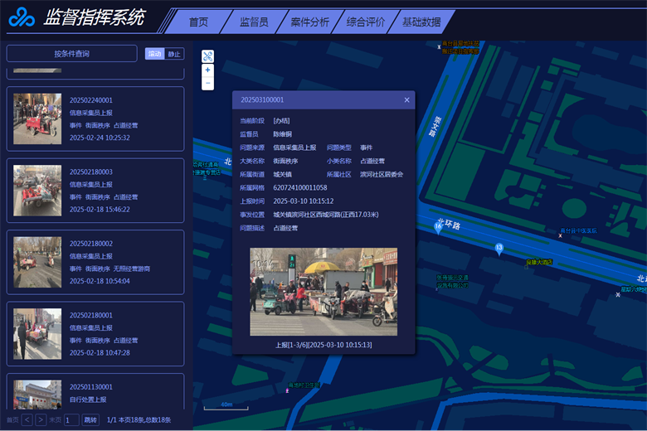
Task: Open the 首页 home tab
Action: click(198, 22)
